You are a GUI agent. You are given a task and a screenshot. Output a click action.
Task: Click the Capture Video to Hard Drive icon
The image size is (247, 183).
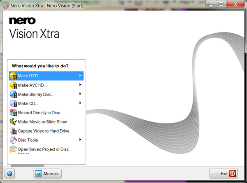click(14, 131)
